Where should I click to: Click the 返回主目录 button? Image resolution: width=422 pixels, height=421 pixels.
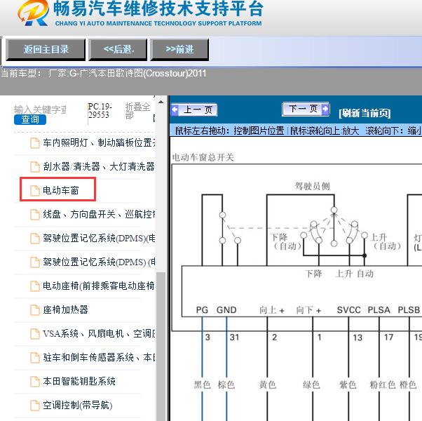pos(46,50)
